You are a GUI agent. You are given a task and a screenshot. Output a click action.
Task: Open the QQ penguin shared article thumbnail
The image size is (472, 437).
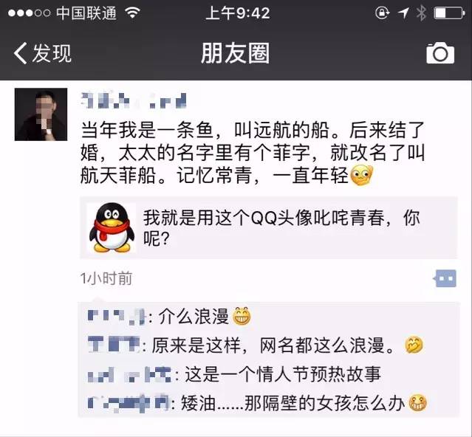(112, 227)
